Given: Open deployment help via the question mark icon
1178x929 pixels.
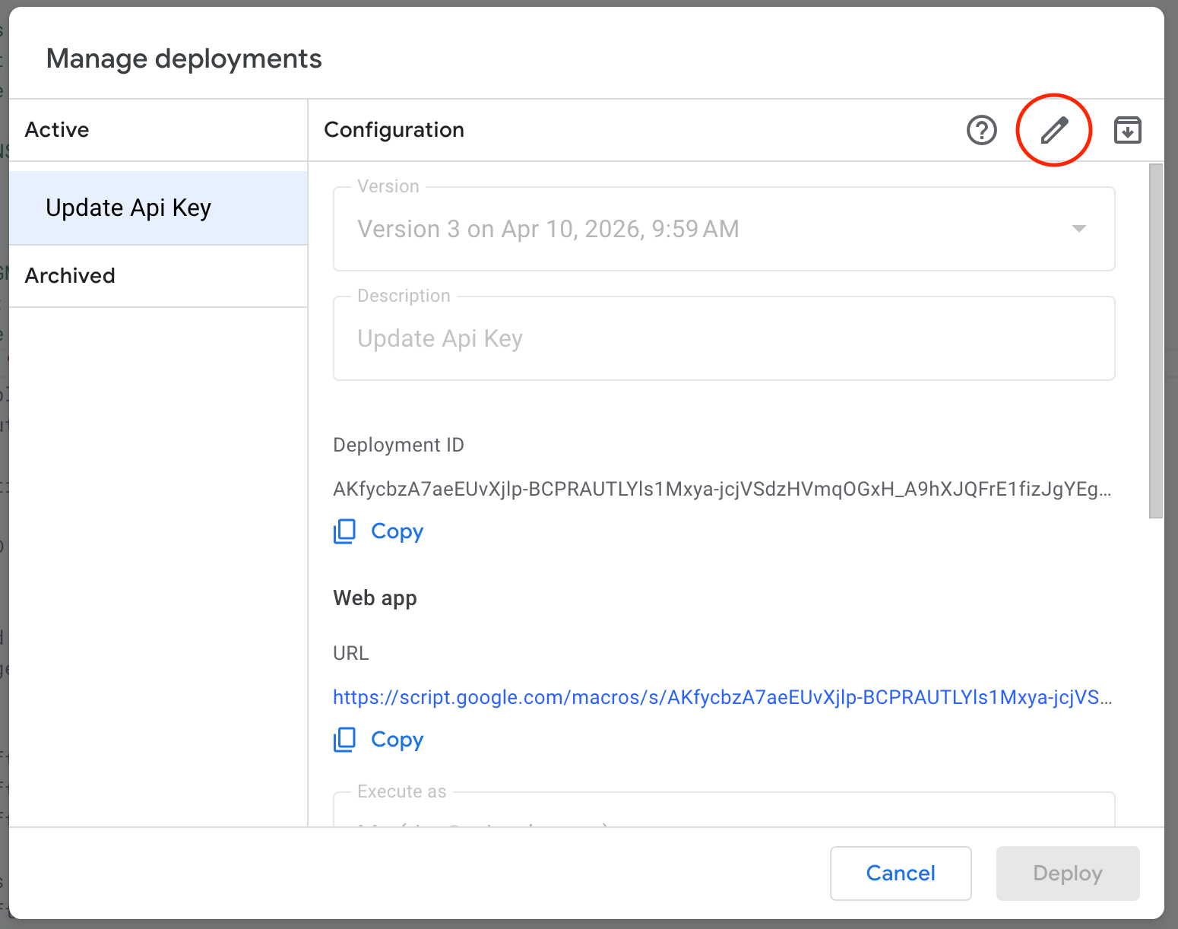Looking at the screenshot, I should click(x=981, y=130).
